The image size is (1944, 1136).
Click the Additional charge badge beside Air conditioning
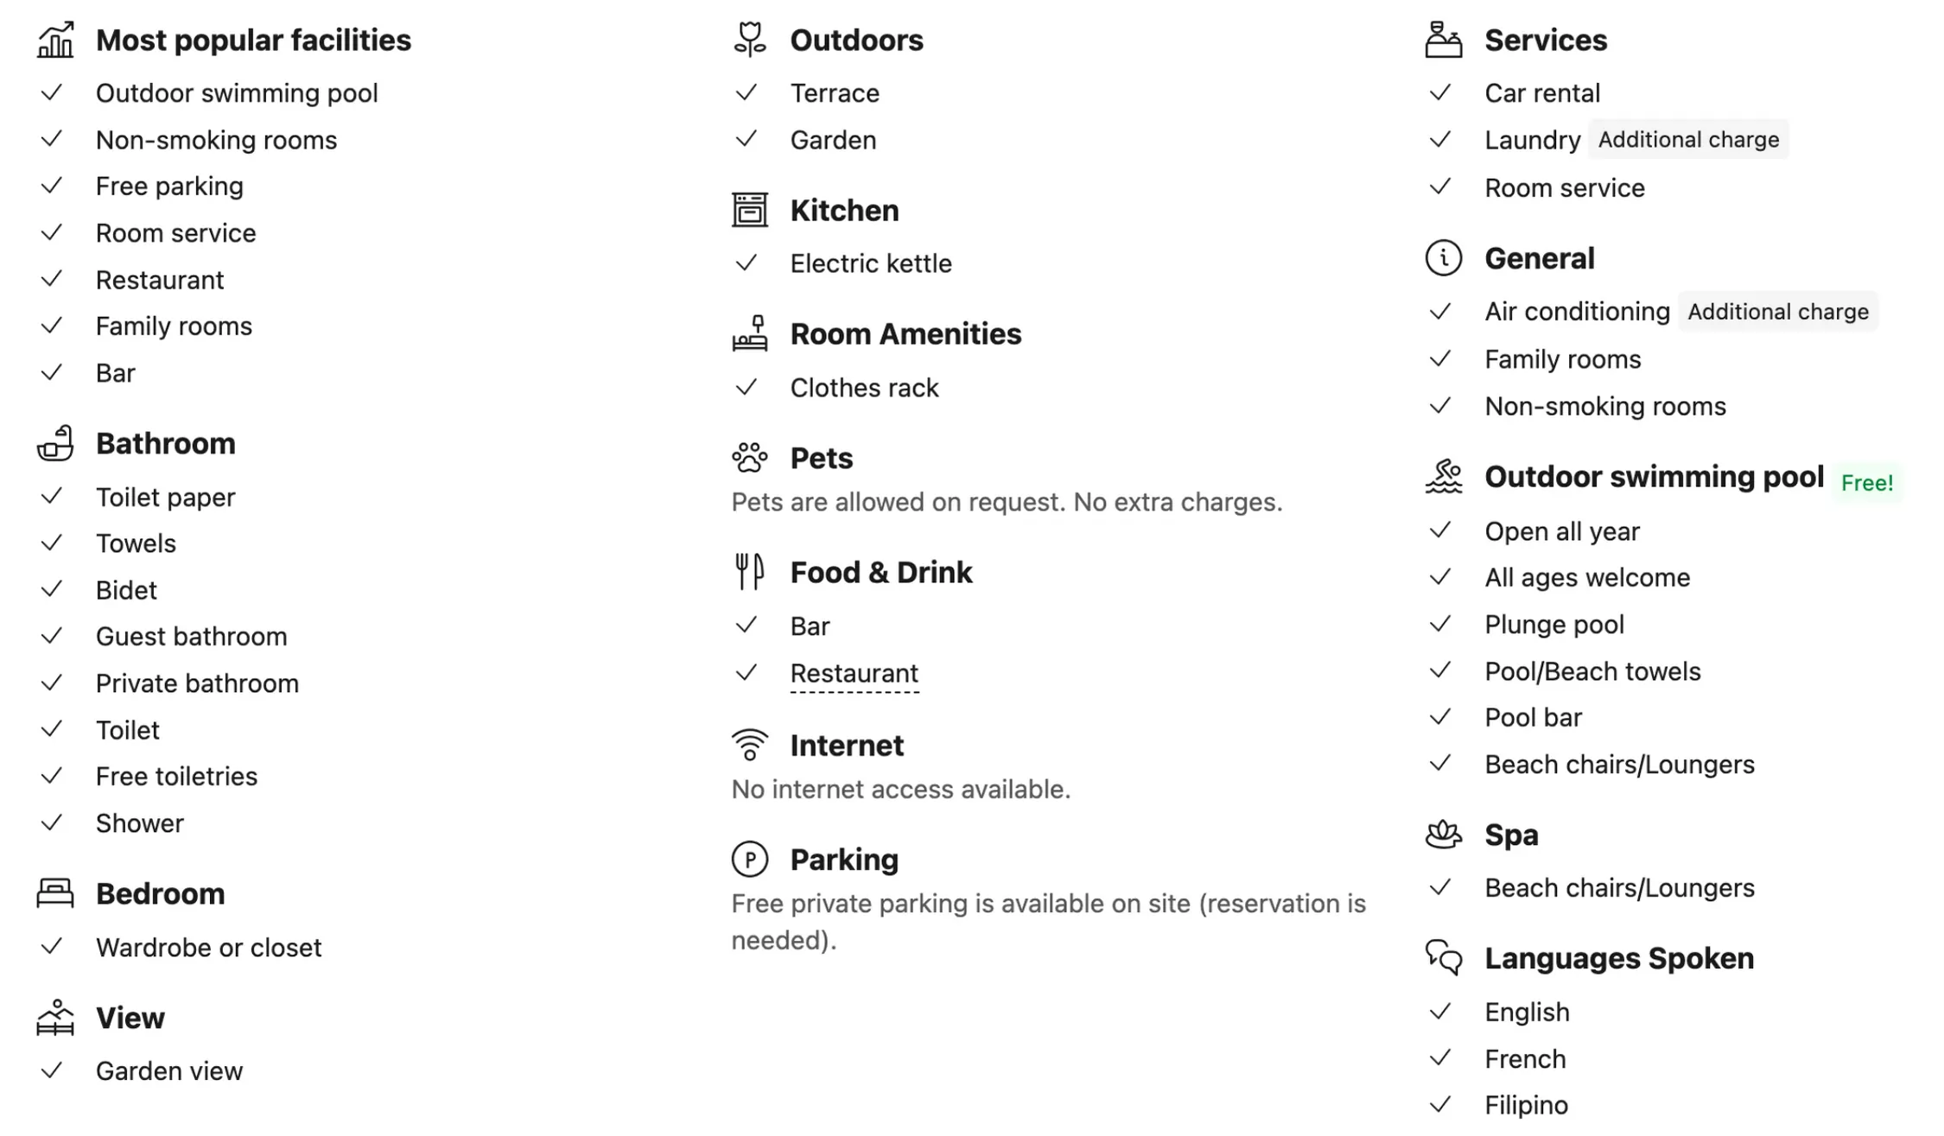coord(1777,312)
